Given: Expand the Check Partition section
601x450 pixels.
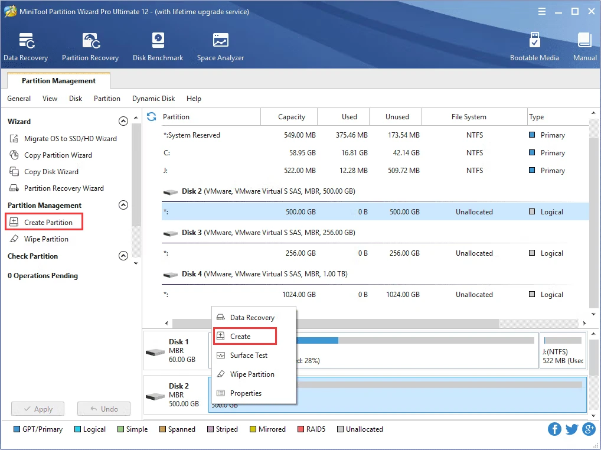Looking at the screenshot, I should [123, 256].
